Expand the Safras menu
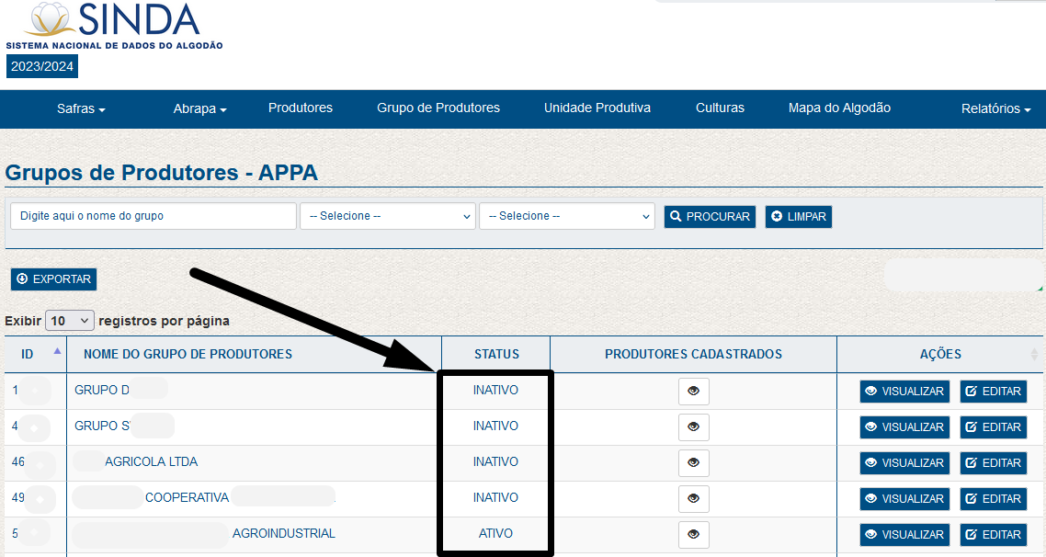This screenshot has width=1046, height=557. (81, 108)
